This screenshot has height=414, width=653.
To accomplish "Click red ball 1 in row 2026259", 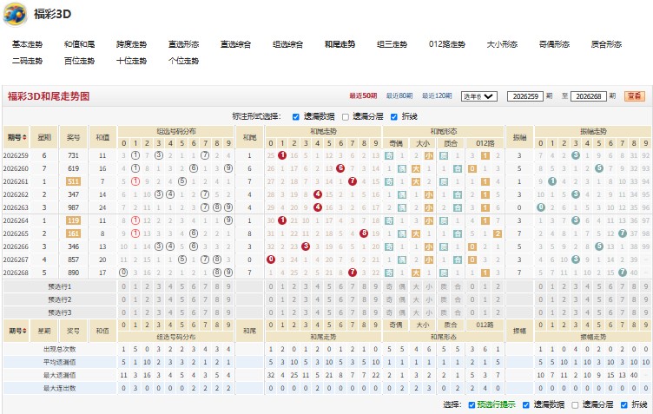I will tap(282, 155).
